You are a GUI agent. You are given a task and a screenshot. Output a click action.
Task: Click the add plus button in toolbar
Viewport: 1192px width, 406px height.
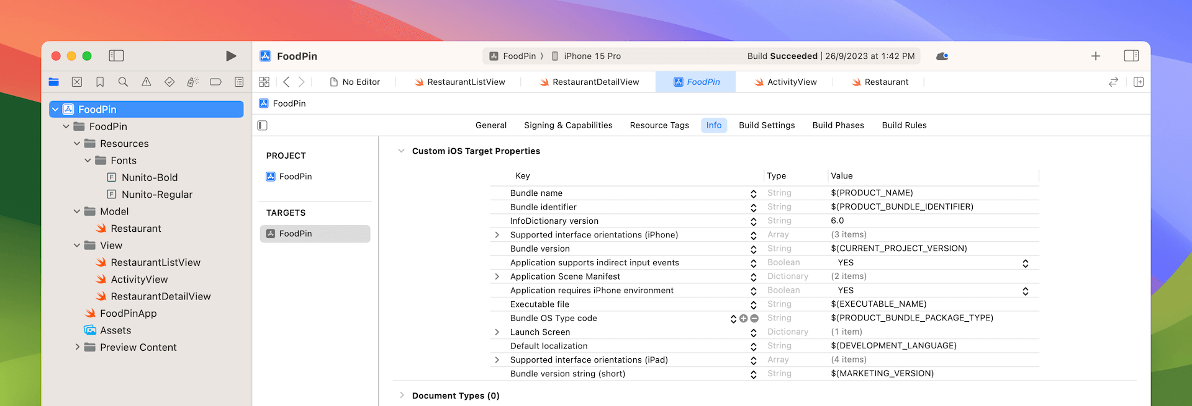1096,56
